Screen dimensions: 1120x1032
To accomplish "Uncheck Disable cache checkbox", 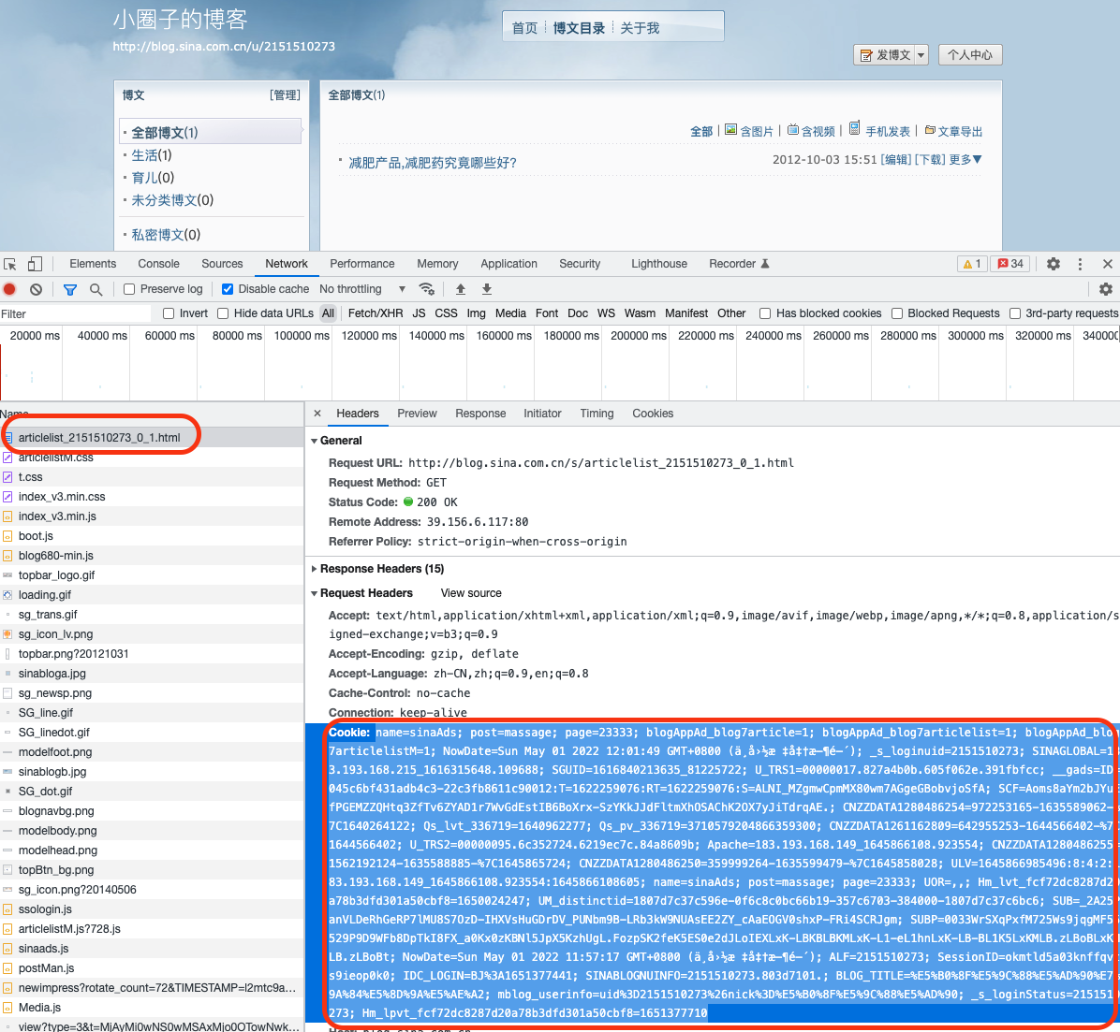I will click(228, 289).
